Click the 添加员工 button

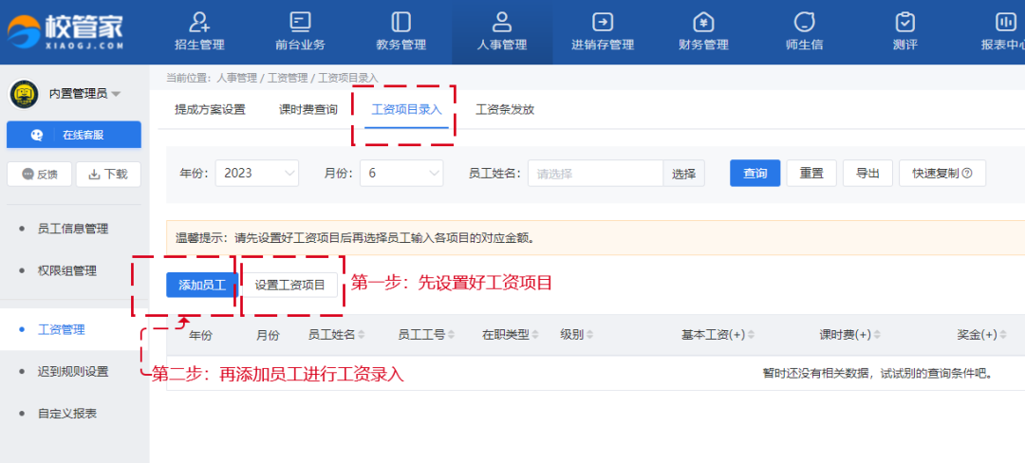tap(201, 285)
